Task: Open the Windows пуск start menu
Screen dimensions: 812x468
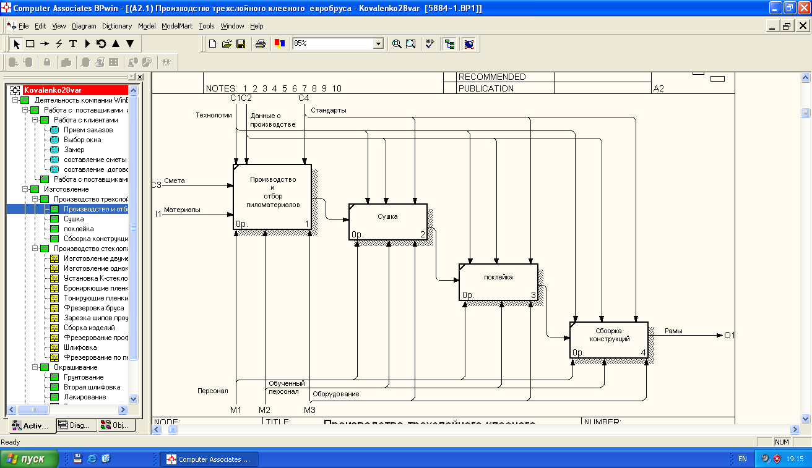Action: [30, 459]
